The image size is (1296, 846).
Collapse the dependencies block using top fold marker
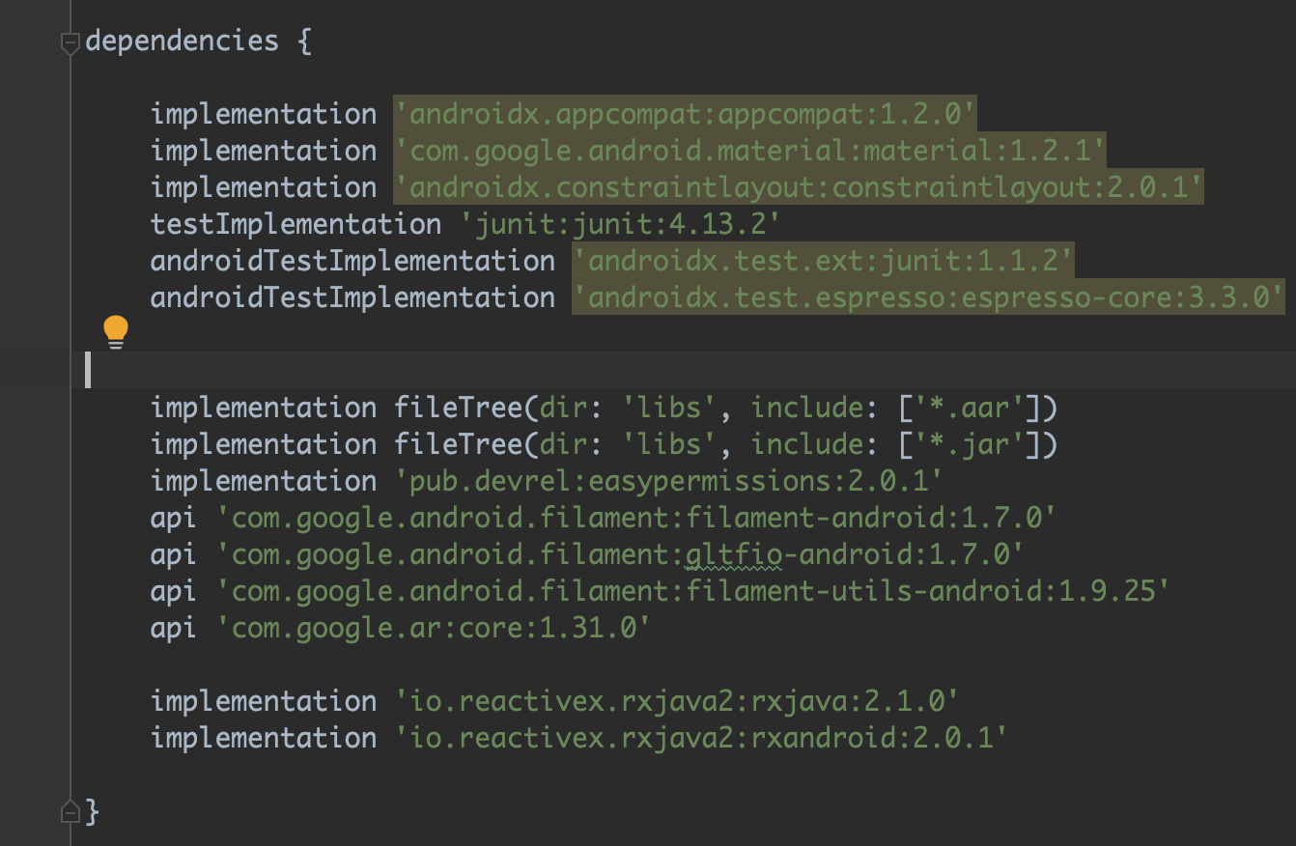70,42
